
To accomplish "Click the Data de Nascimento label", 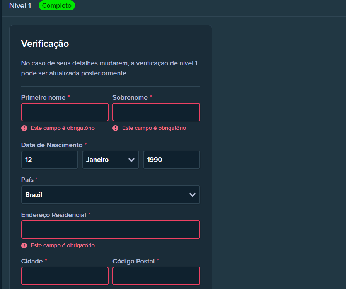I will (x=52, y=145).
